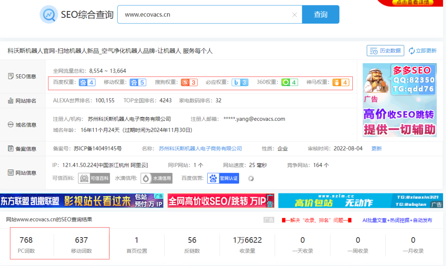Click the 水滴信用 badge
Image resolution: width=446 pixels, height=266 pixels.
pyautogui.click(x=157, y=178)
